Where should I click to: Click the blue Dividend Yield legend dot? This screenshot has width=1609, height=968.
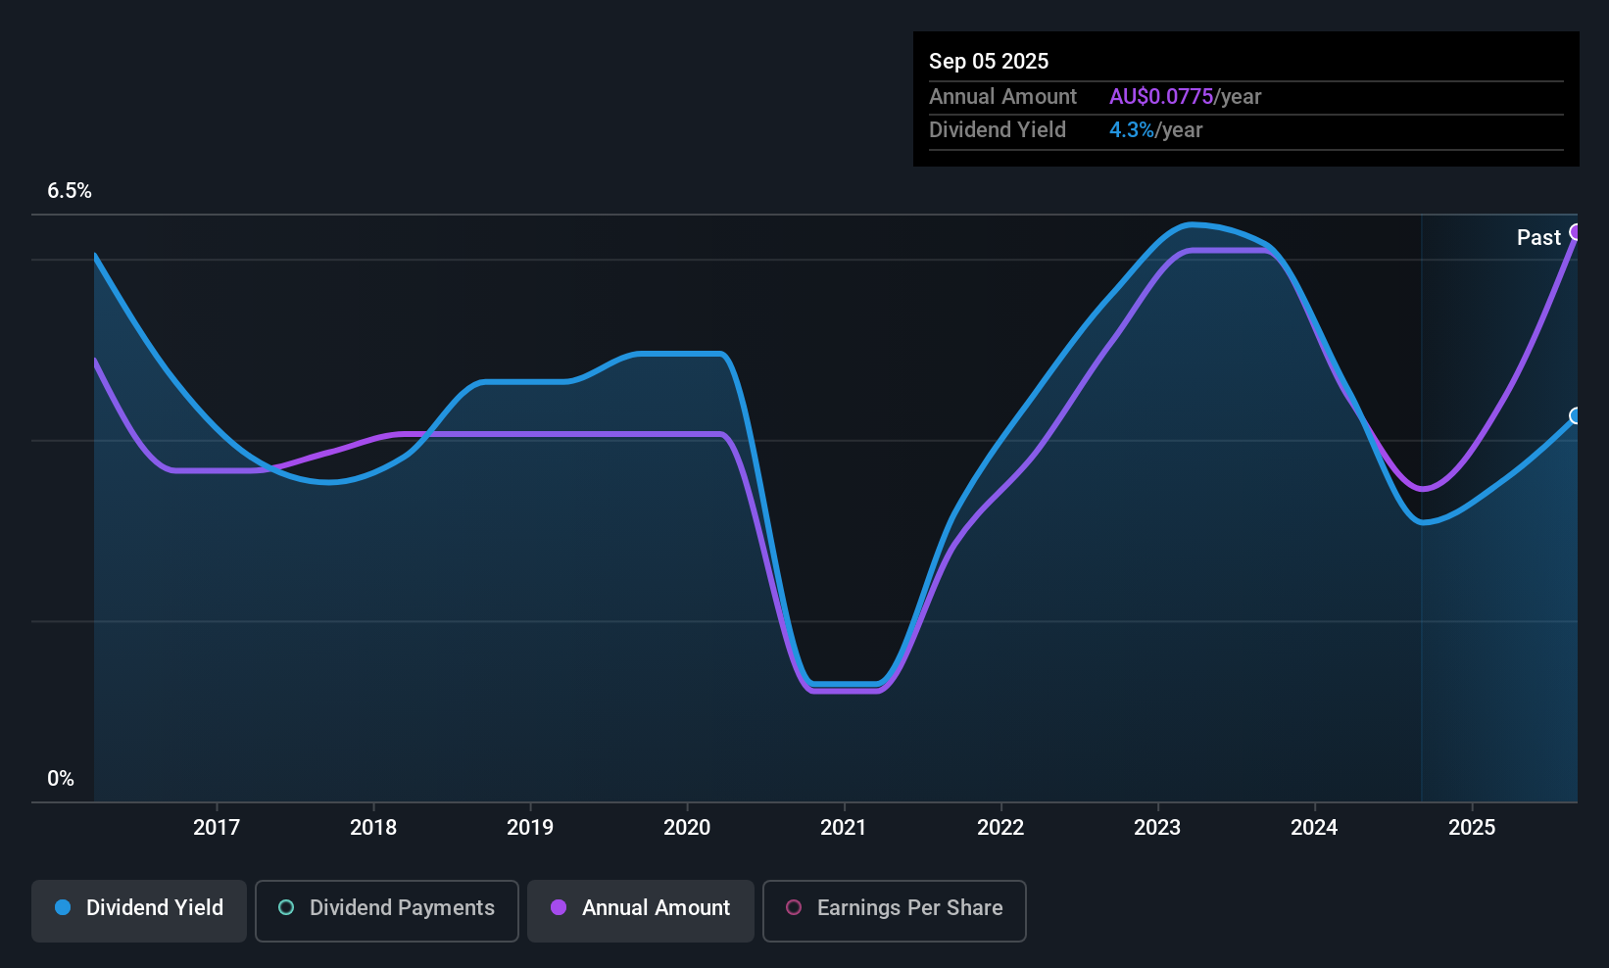(63, 907)
